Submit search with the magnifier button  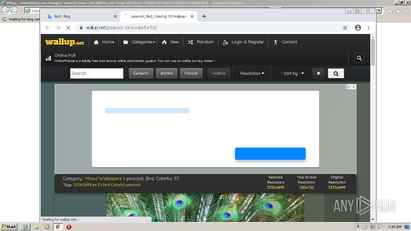pyautogui.click(x=336, y=73)
